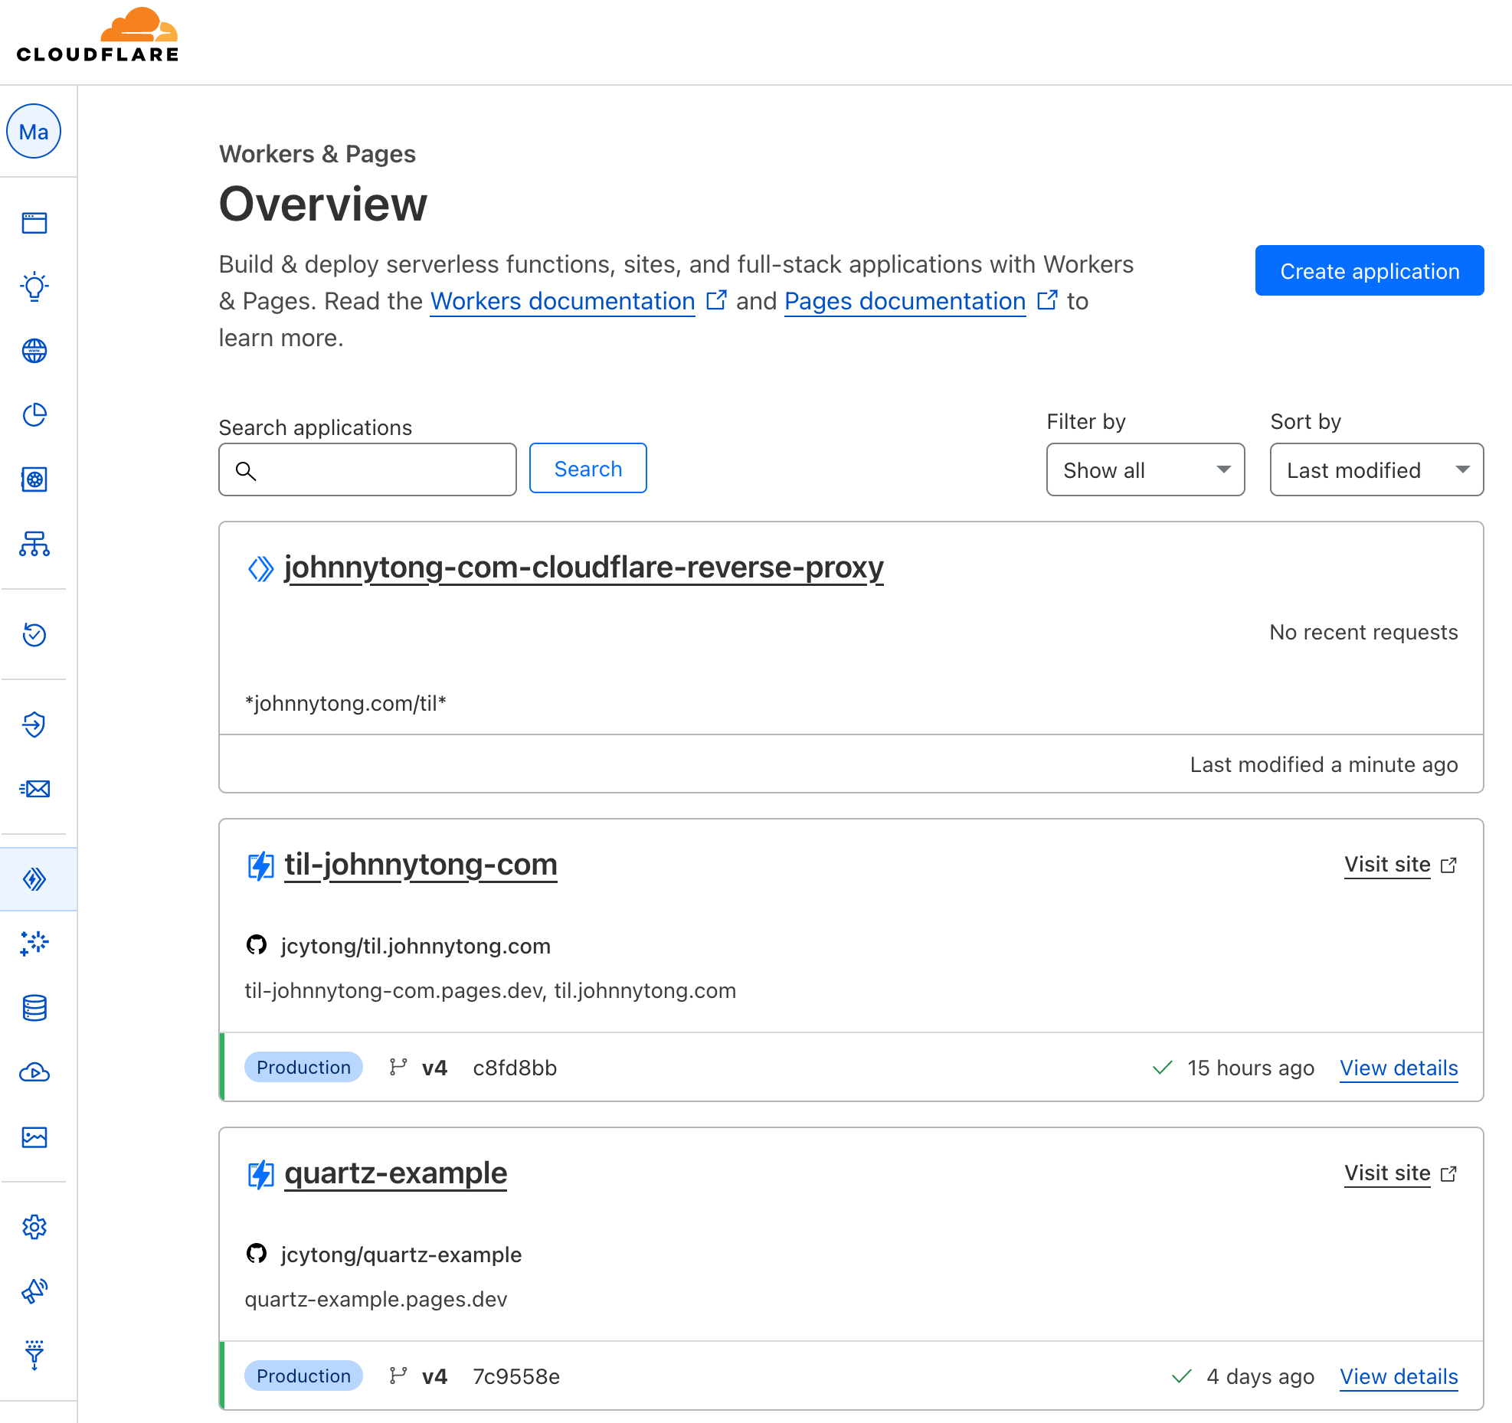Open the Websites icon in sidebar

[x=34, y=223]
